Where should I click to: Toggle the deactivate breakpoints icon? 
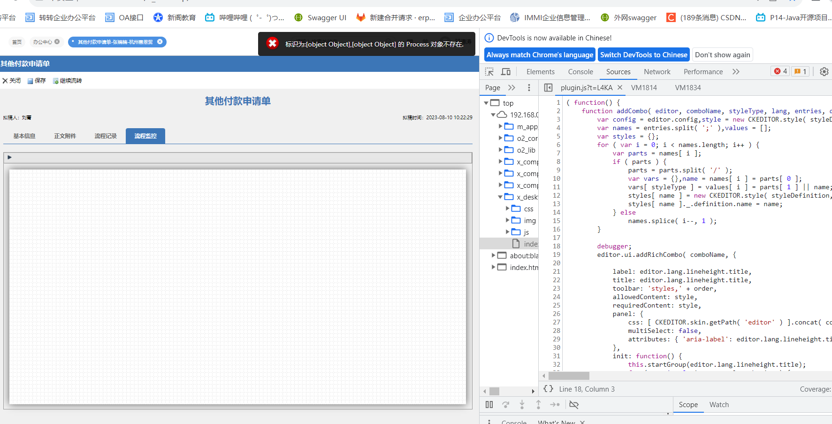pyautogui.click(x=573, y=404)
